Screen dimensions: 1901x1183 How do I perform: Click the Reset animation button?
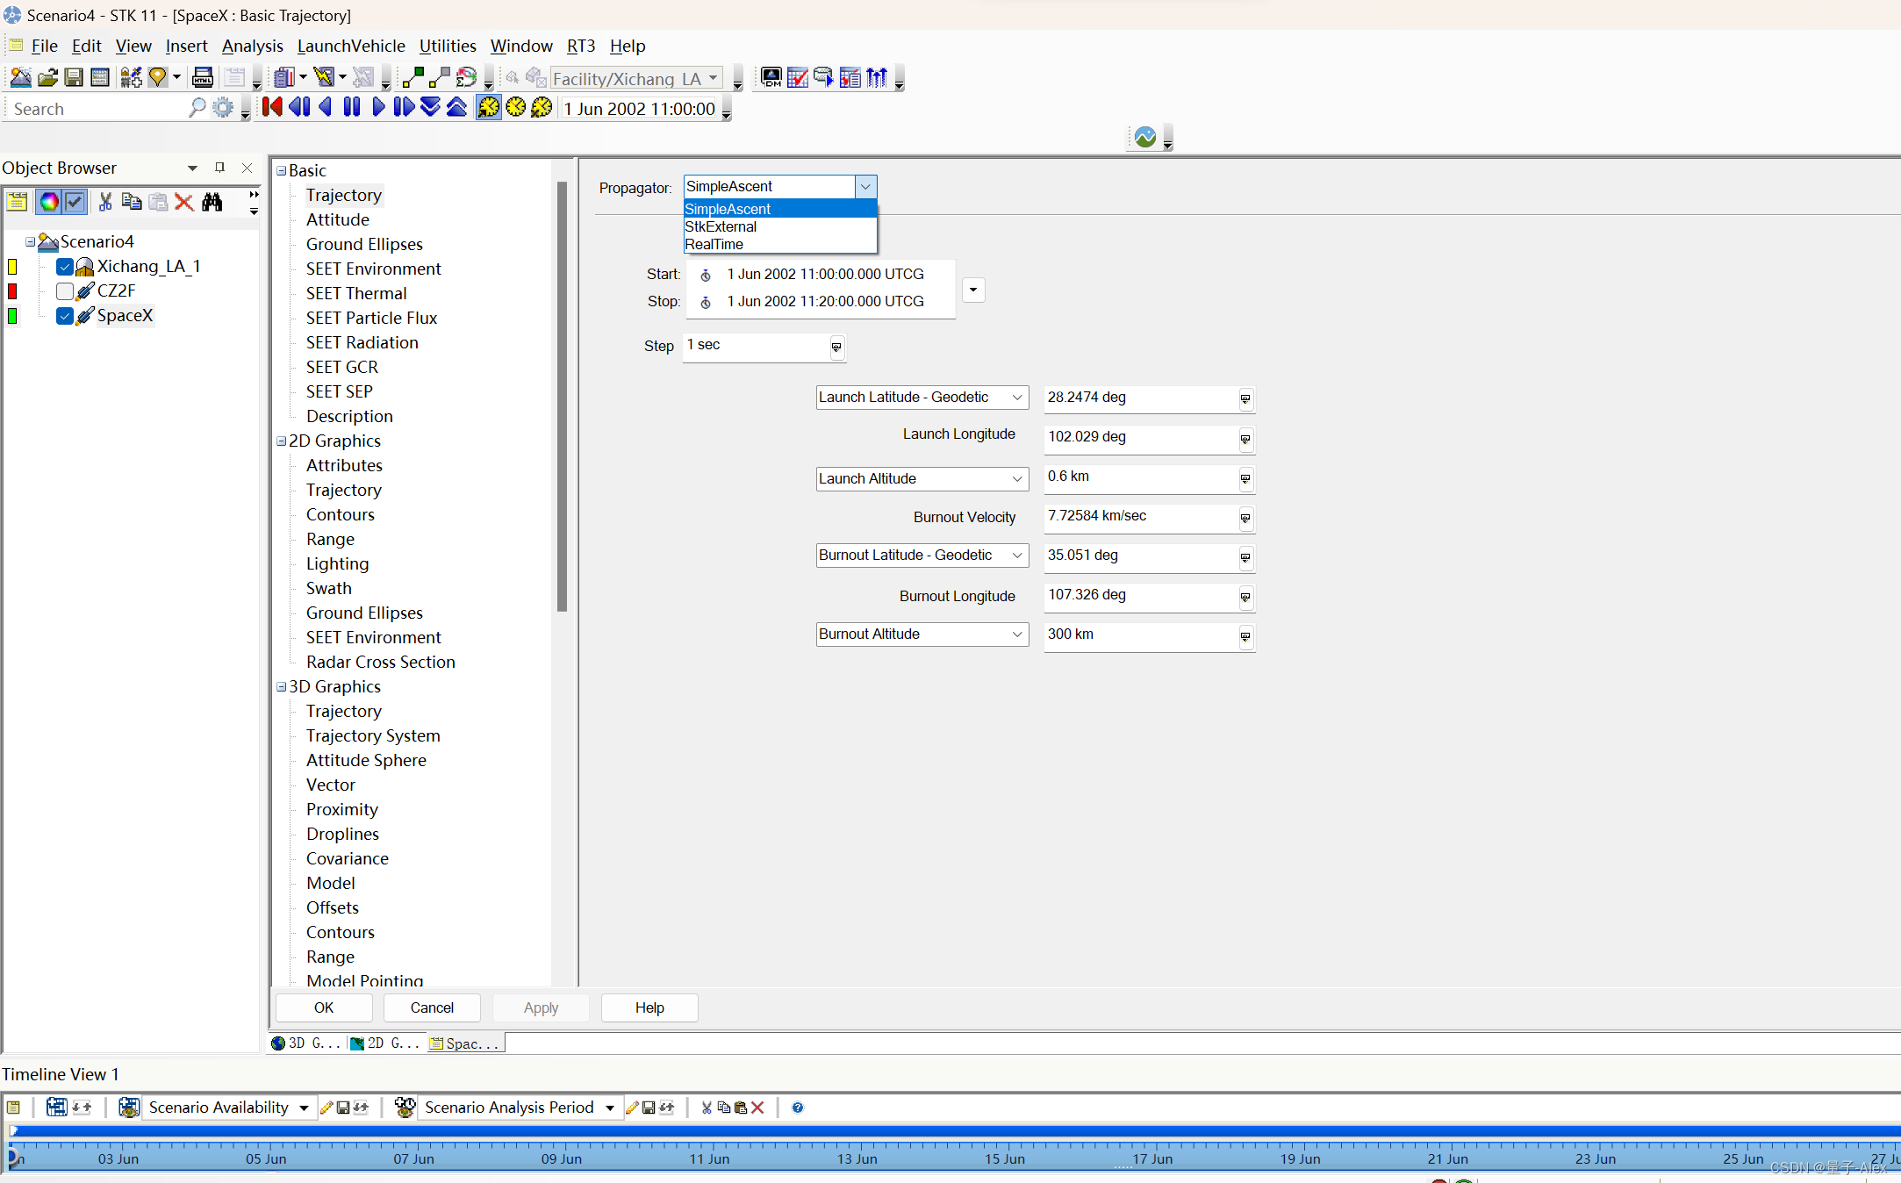click(272, 107)
